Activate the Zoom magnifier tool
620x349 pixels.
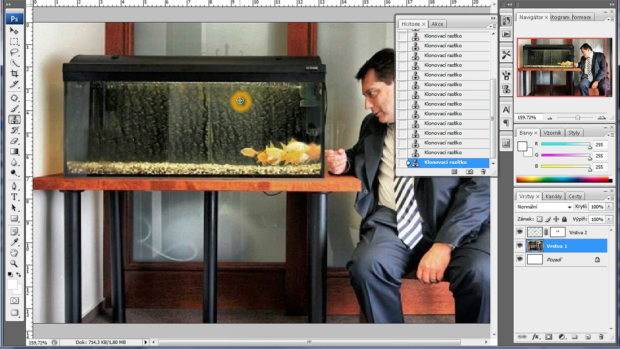[14, 263]
